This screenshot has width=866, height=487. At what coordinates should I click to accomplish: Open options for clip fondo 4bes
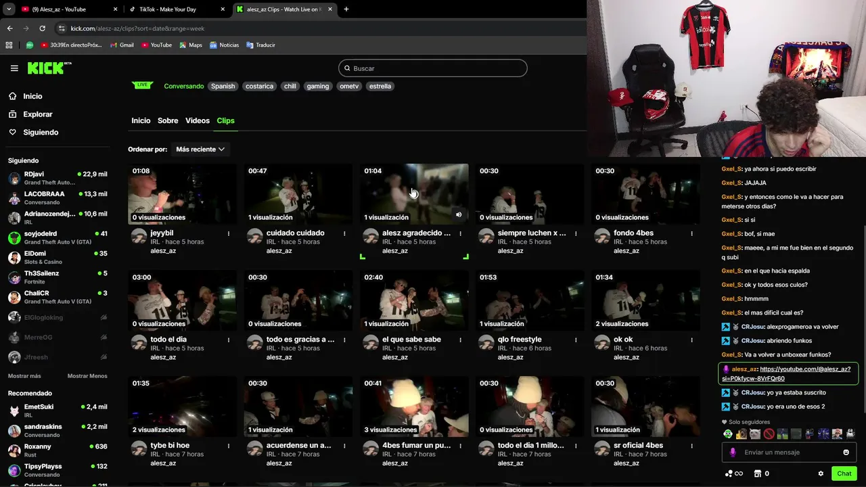click(x=691, y=233)
